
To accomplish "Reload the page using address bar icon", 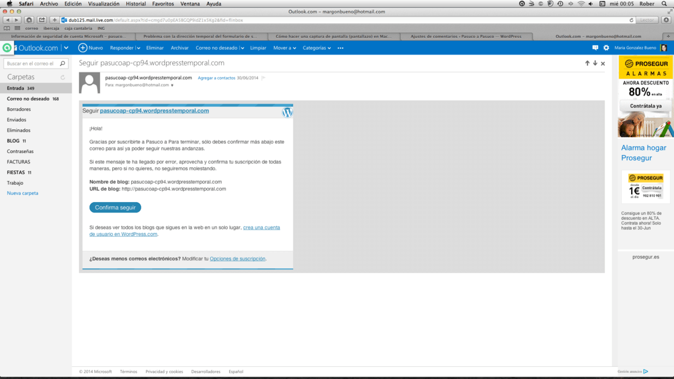I will click(632, 20).
